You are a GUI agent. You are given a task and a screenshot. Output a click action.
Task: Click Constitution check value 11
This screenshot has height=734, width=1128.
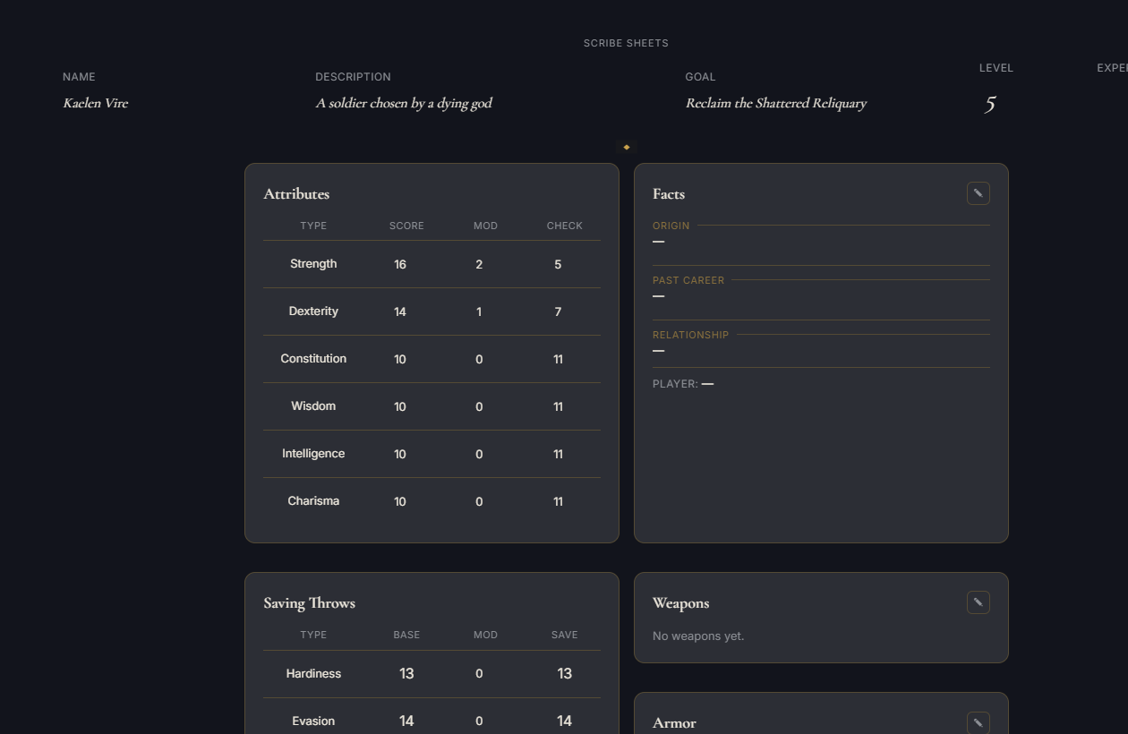tap(558, 360)
